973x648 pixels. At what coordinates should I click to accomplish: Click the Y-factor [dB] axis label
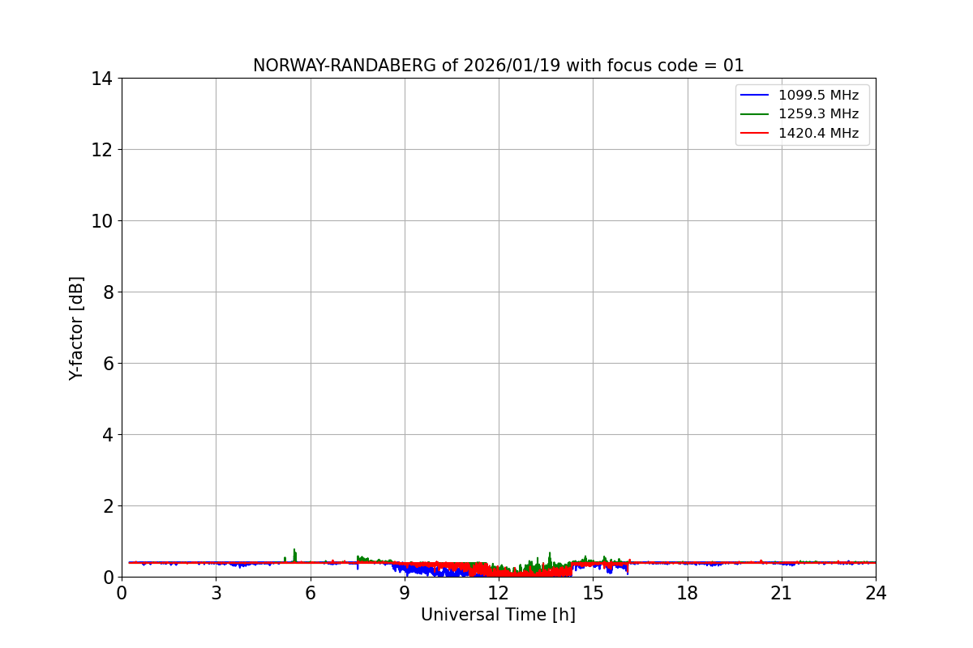(x=76, y=328)
